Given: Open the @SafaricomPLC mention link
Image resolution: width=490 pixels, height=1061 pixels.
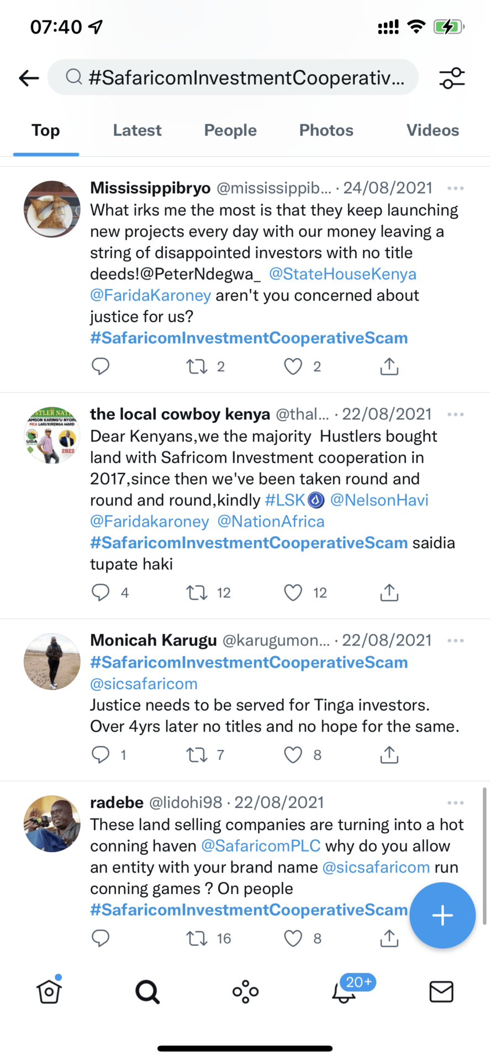Looking at the screenshot, I should (x=261, y=846).
